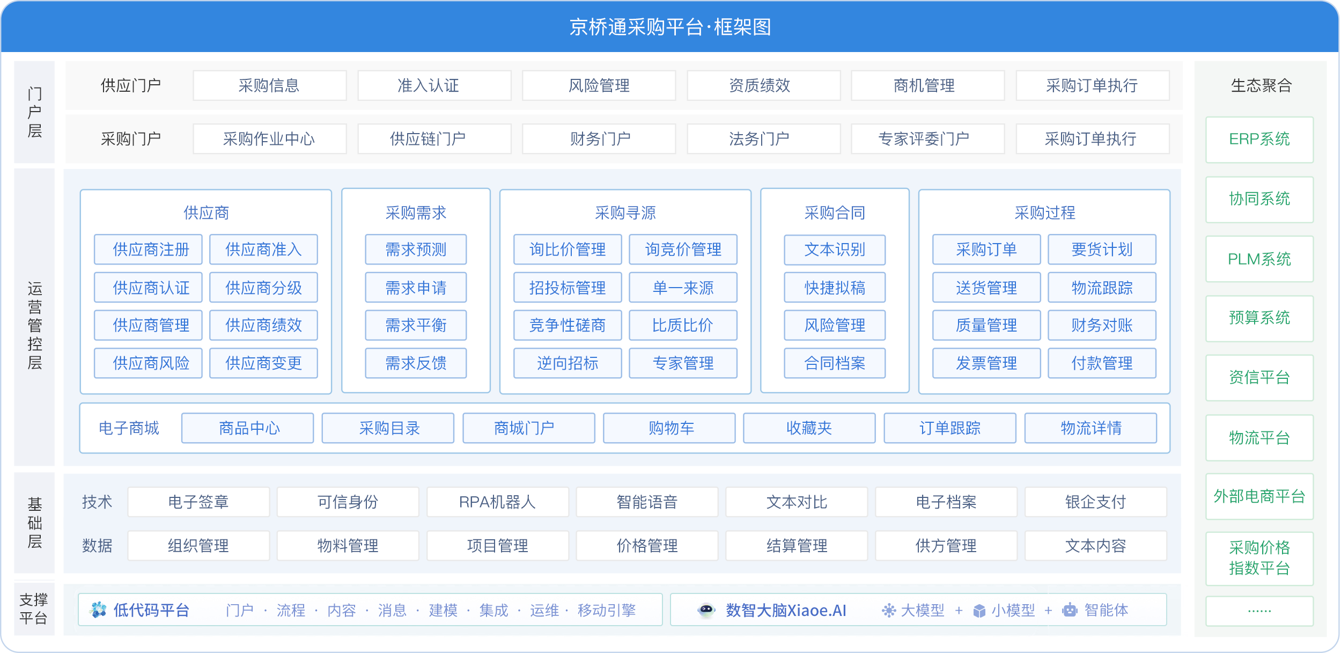Select the 文本识别 contract module

[x=834, y=250]
